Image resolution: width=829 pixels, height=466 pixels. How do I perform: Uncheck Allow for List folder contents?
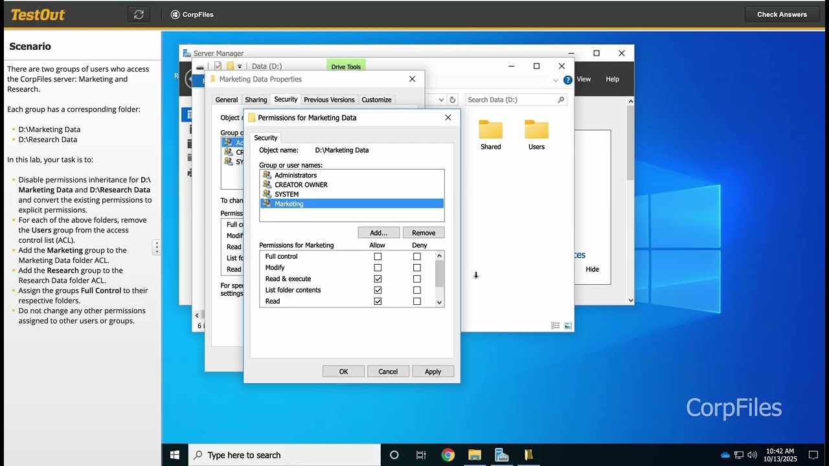tap(378, 290)
